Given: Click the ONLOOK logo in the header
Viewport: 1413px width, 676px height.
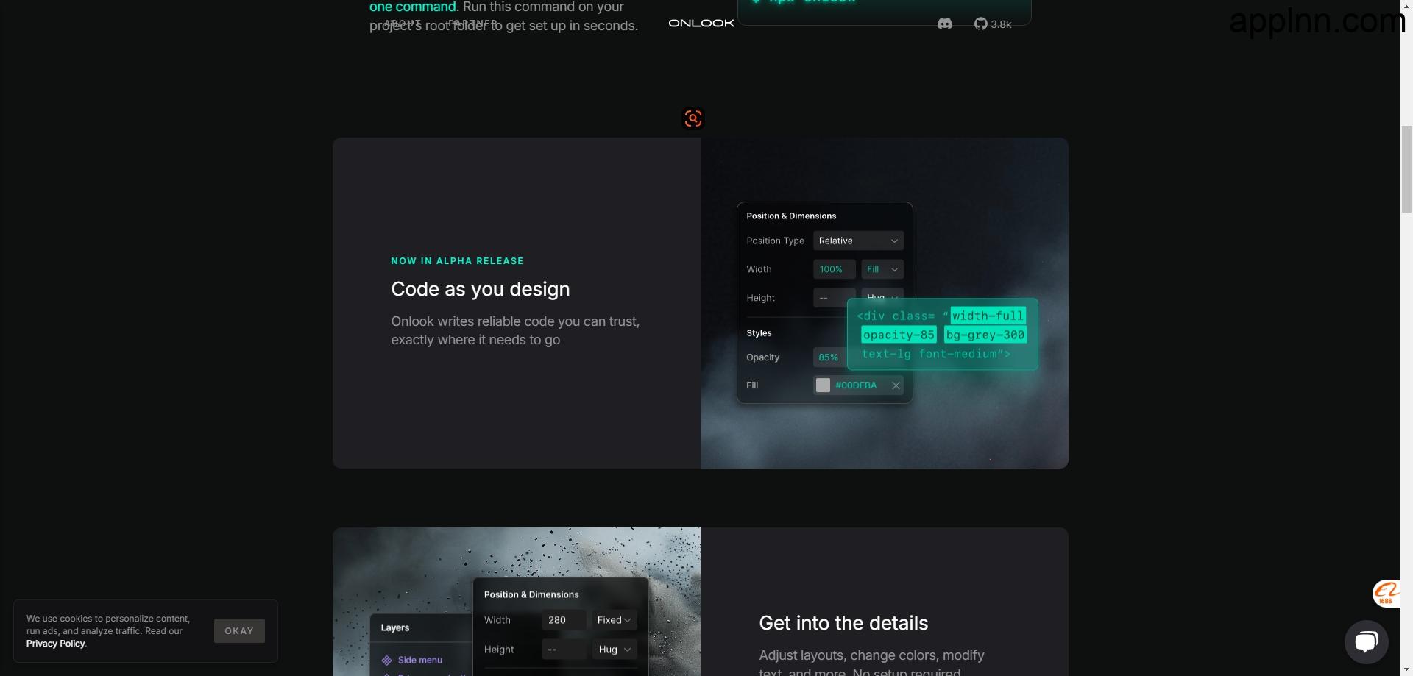Looking at the screenshot, I should coord(701,24).
